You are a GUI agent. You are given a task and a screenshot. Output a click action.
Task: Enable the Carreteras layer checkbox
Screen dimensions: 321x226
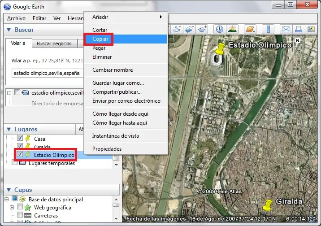pyautogui.click(x=20, y=214)
